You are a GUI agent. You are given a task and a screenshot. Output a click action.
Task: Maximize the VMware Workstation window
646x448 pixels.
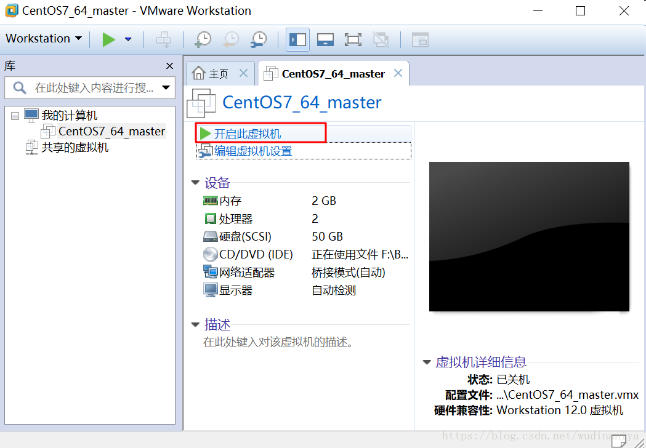click(x=580, y=10)
